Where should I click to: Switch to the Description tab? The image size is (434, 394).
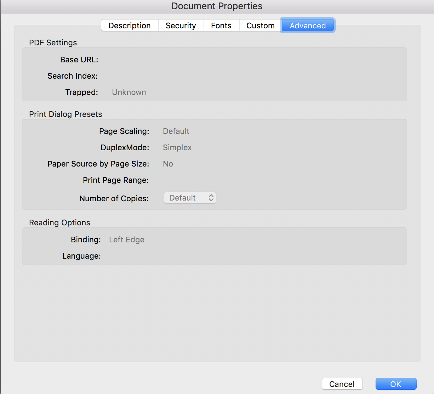click(x=130, y=26)
